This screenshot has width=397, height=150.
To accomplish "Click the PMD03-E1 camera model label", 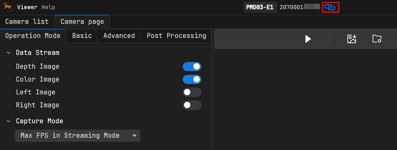I will [260, 7].
